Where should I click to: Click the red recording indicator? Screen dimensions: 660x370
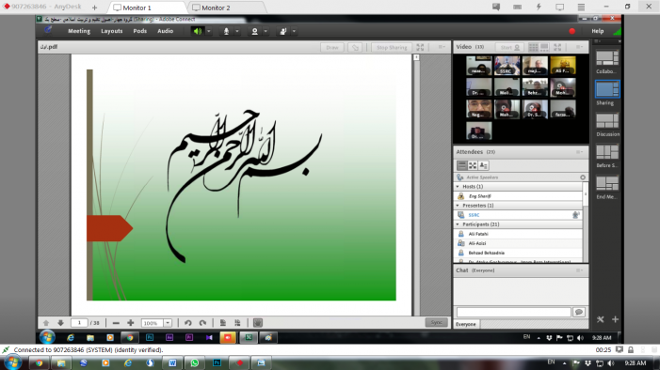click(x=572, y=31)
